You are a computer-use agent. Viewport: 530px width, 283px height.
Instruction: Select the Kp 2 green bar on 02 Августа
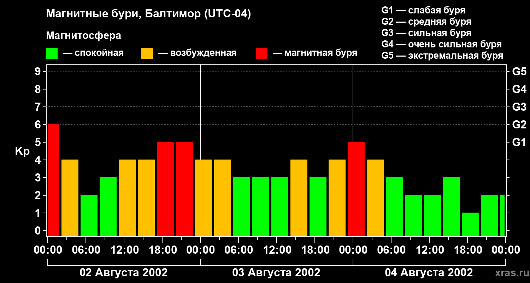click(89, 215)
